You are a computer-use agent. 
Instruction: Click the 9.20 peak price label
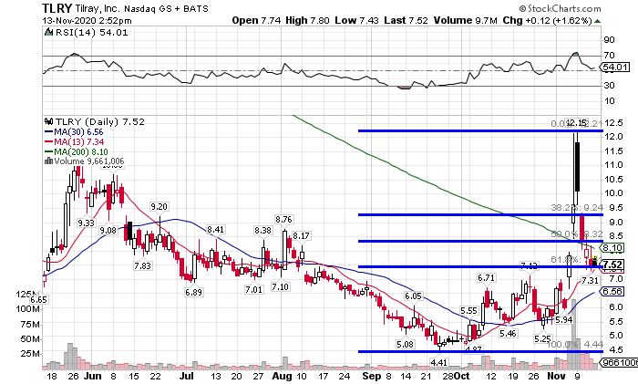pyautogui.click(x=159, y=206)
